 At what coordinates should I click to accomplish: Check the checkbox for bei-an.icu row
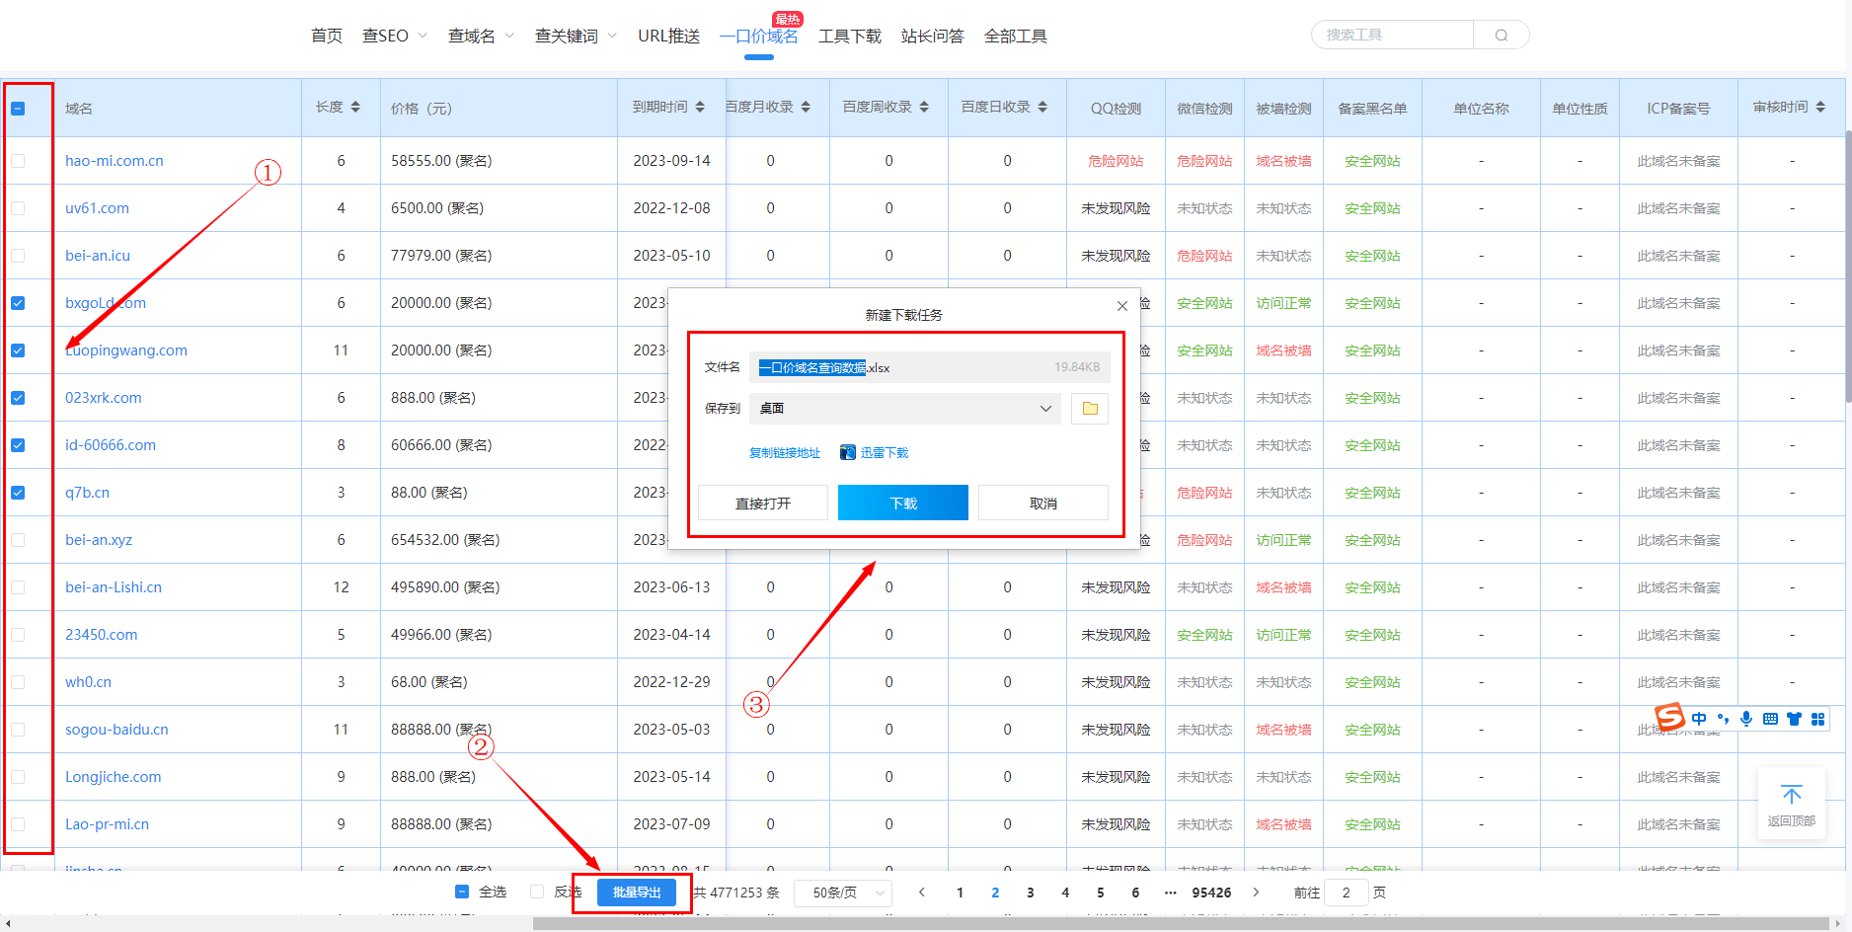pyautogui.click(x=17, y=255)
